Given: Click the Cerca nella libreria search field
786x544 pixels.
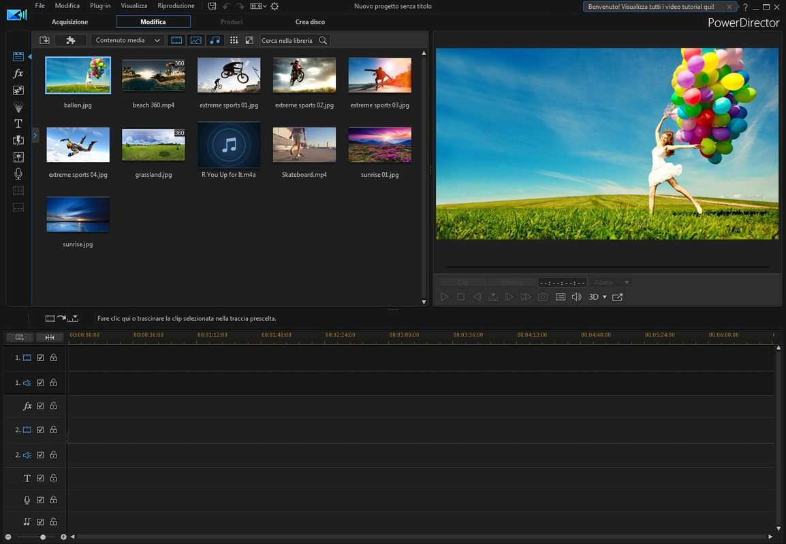Looking at the screenshot, I should (288, 41).
